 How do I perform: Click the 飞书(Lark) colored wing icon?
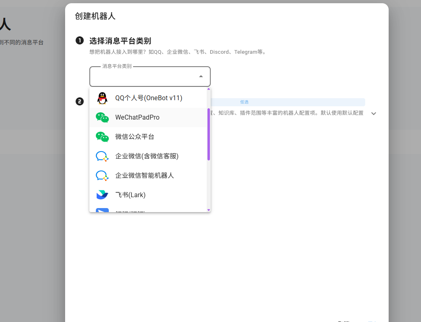[x=102, y=195]
